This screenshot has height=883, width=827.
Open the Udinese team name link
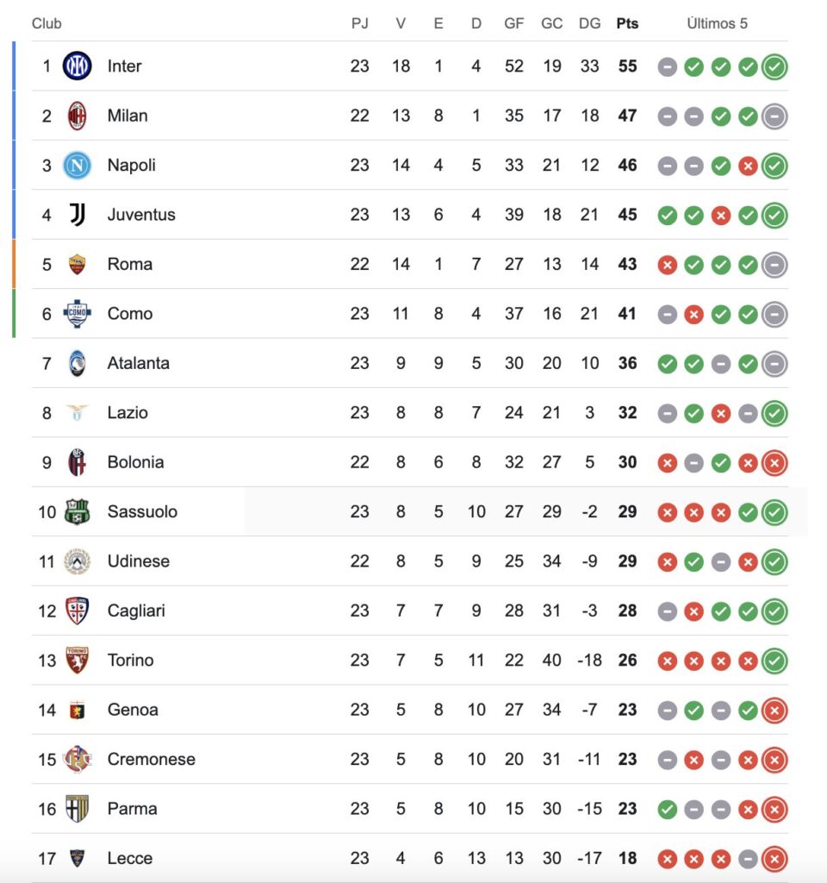click(138, 561)
